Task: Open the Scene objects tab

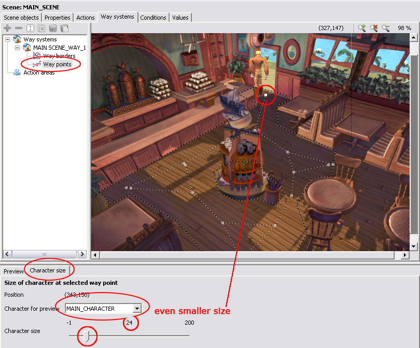Action: point(21,18)
